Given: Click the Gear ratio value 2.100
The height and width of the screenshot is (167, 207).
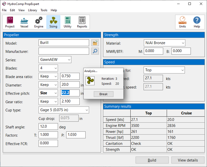Looking at the screenshot, I should [70, 101].
